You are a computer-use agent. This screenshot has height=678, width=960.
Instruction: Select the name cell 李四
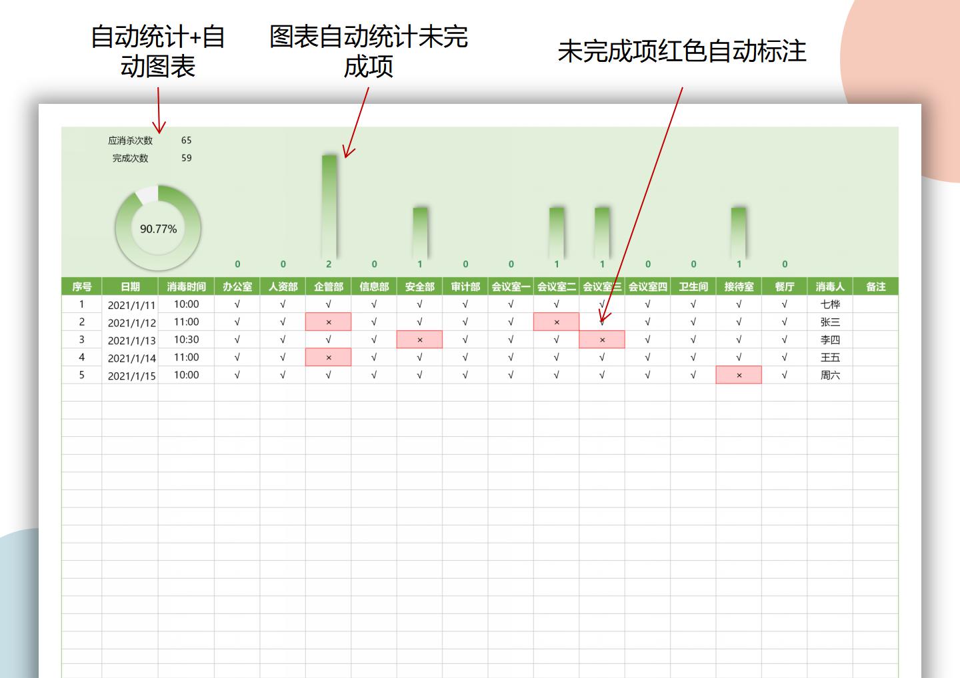830,340
